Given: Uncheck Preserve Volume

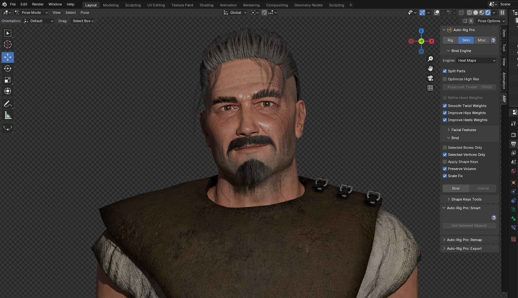Looking at the screenshot, I should pos(445,169).
